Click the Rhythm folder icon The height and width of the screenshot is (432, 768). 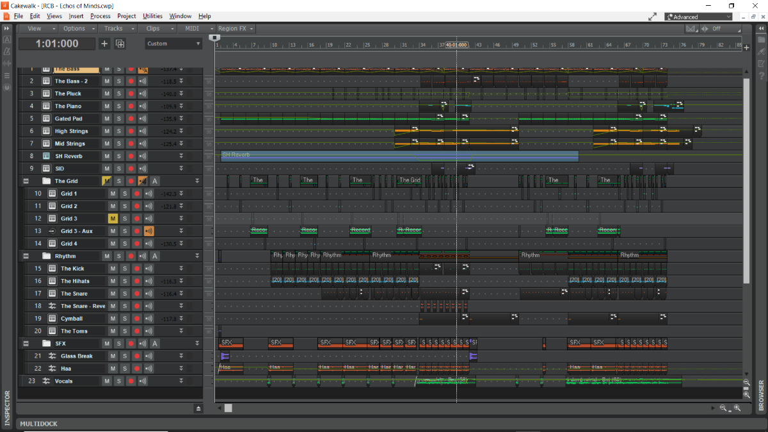coord(46,256)
